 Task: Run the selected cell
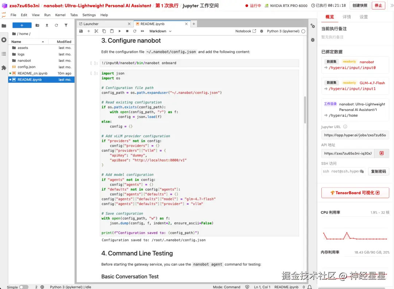tap(120, 31)
